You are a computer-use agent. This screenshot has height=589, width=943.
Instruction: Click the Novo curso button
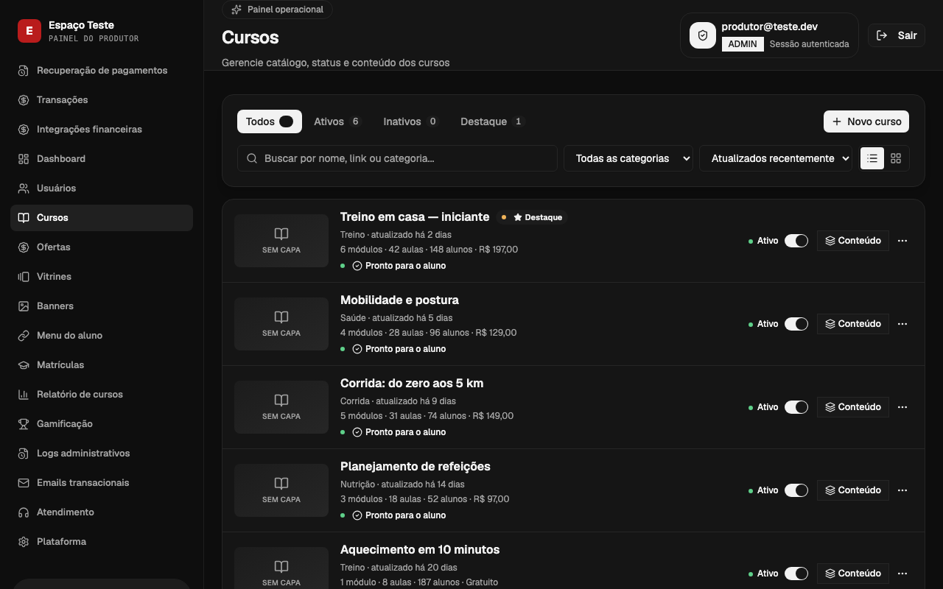click(x=866, y=121)
